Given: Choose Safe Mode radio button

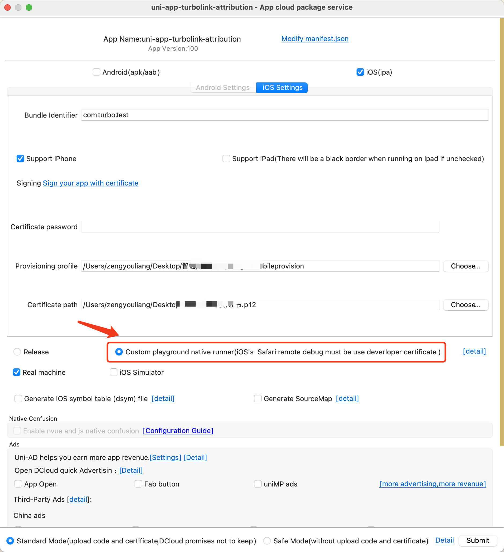Looking at the screenshot, I should tap(267, 541).
